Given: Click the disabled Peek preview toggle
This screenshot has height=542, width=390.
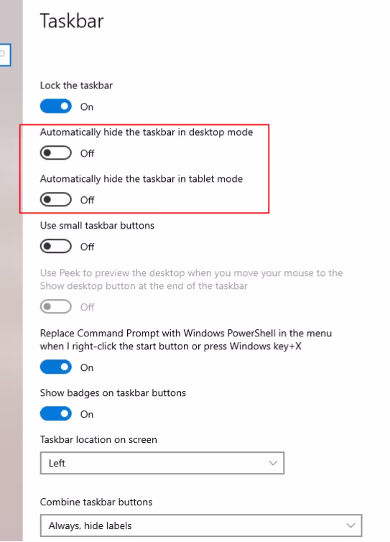Looking at the screenshot, I should coord(55,307).
